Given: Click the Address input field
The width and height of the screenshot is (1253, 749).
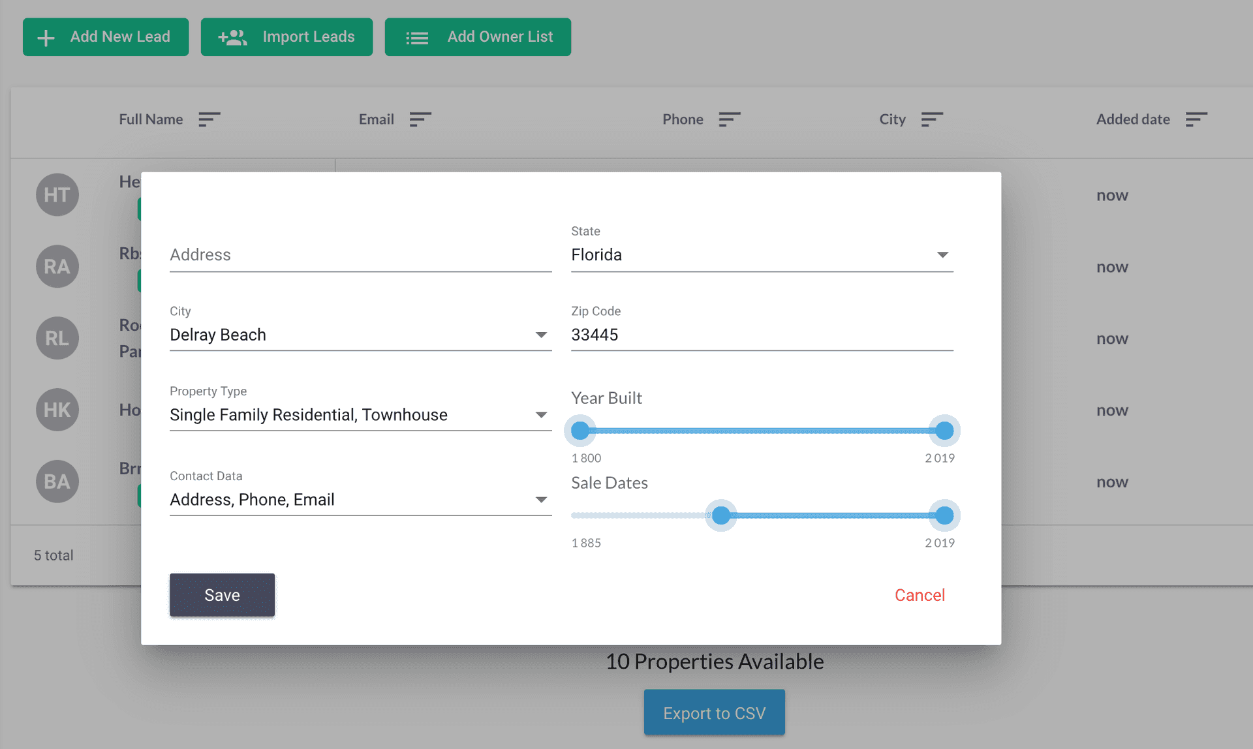Looking at the screenshot, I should click(360, 254).
